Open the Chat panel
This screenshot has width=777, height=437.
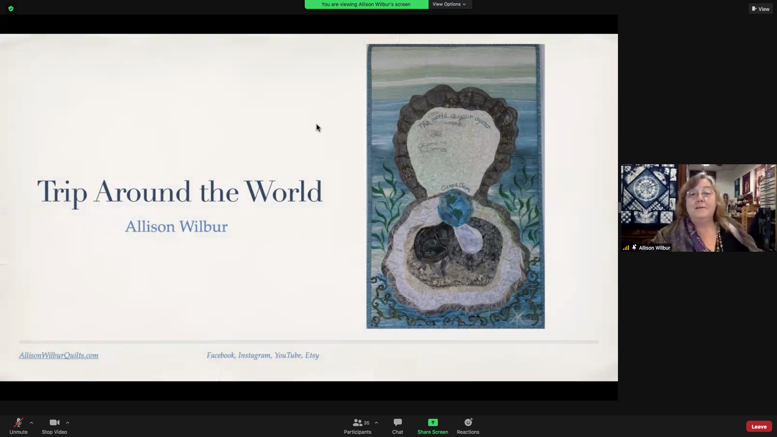coord(397,426)
